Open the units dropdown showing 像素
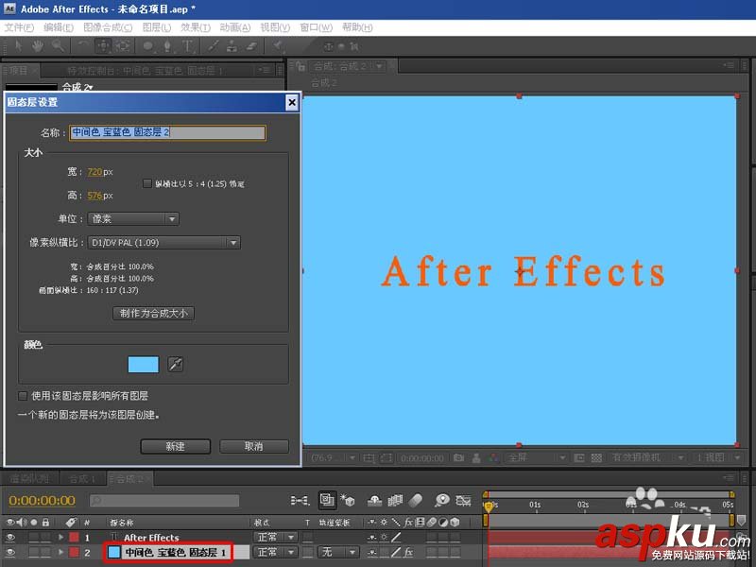 133,219
